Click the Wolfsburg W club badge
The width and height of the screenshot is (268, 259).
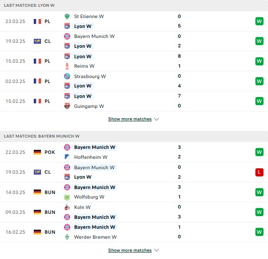click(67, 197)
